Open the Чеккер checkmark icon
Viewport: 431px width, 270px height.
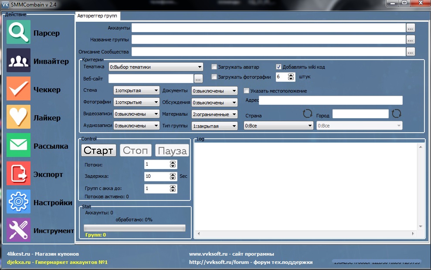point(18,89)
